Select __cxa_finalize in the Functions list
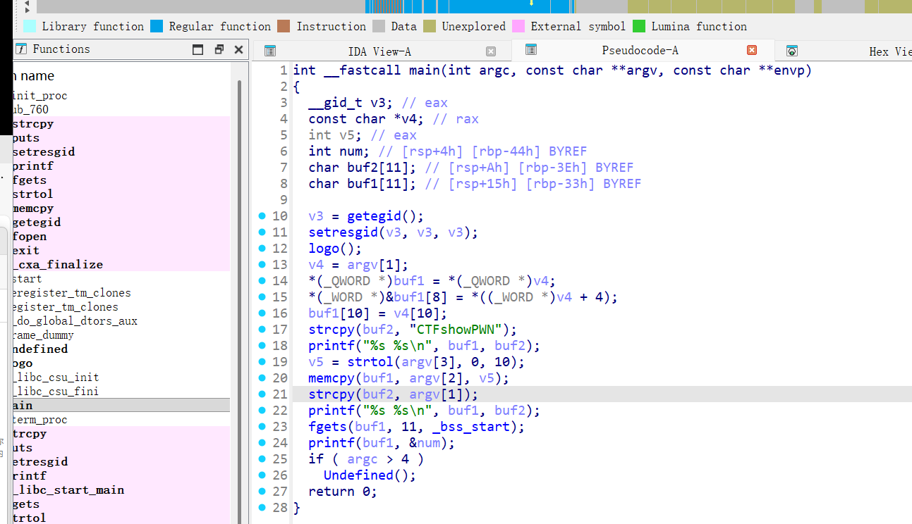The height and width of the screenshot is (524, 912). 121,264
